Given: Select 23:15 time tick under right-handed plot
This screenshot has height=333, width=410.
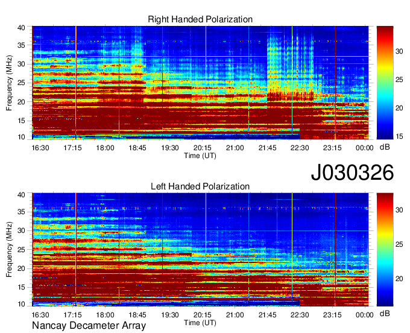Looking at the screenshot, I should (332, 148).
